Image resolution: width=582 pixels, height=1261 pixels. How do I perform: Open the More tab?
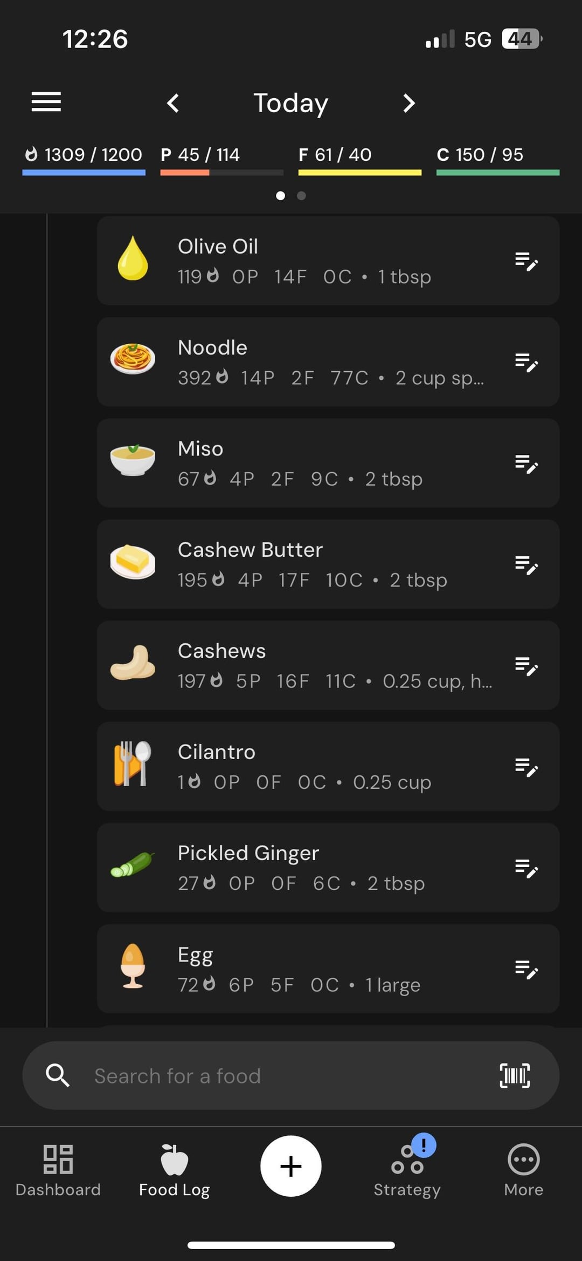click(523, 1169)
